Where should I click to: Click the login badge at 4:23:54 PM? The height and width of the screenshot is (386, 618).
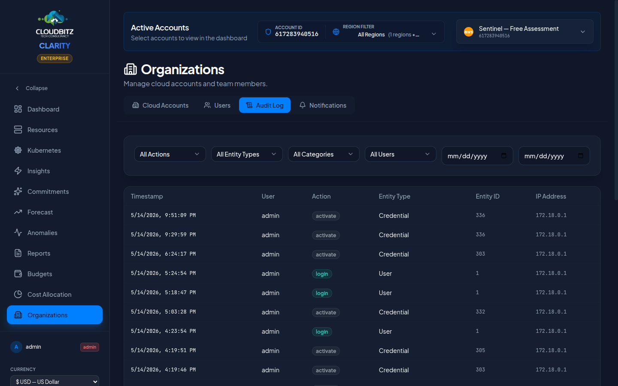pos(322,332)
